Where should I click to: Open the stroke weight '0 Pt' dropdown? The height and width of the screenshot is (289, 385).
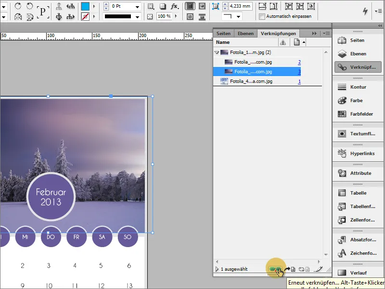coord(138,6)
